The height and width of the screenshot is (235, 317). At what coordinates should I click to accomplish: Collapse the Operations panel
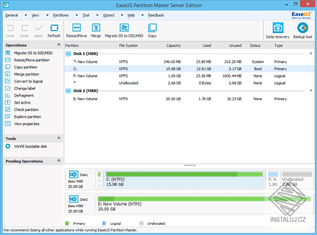pyautogui.click(x=59, y=45)
